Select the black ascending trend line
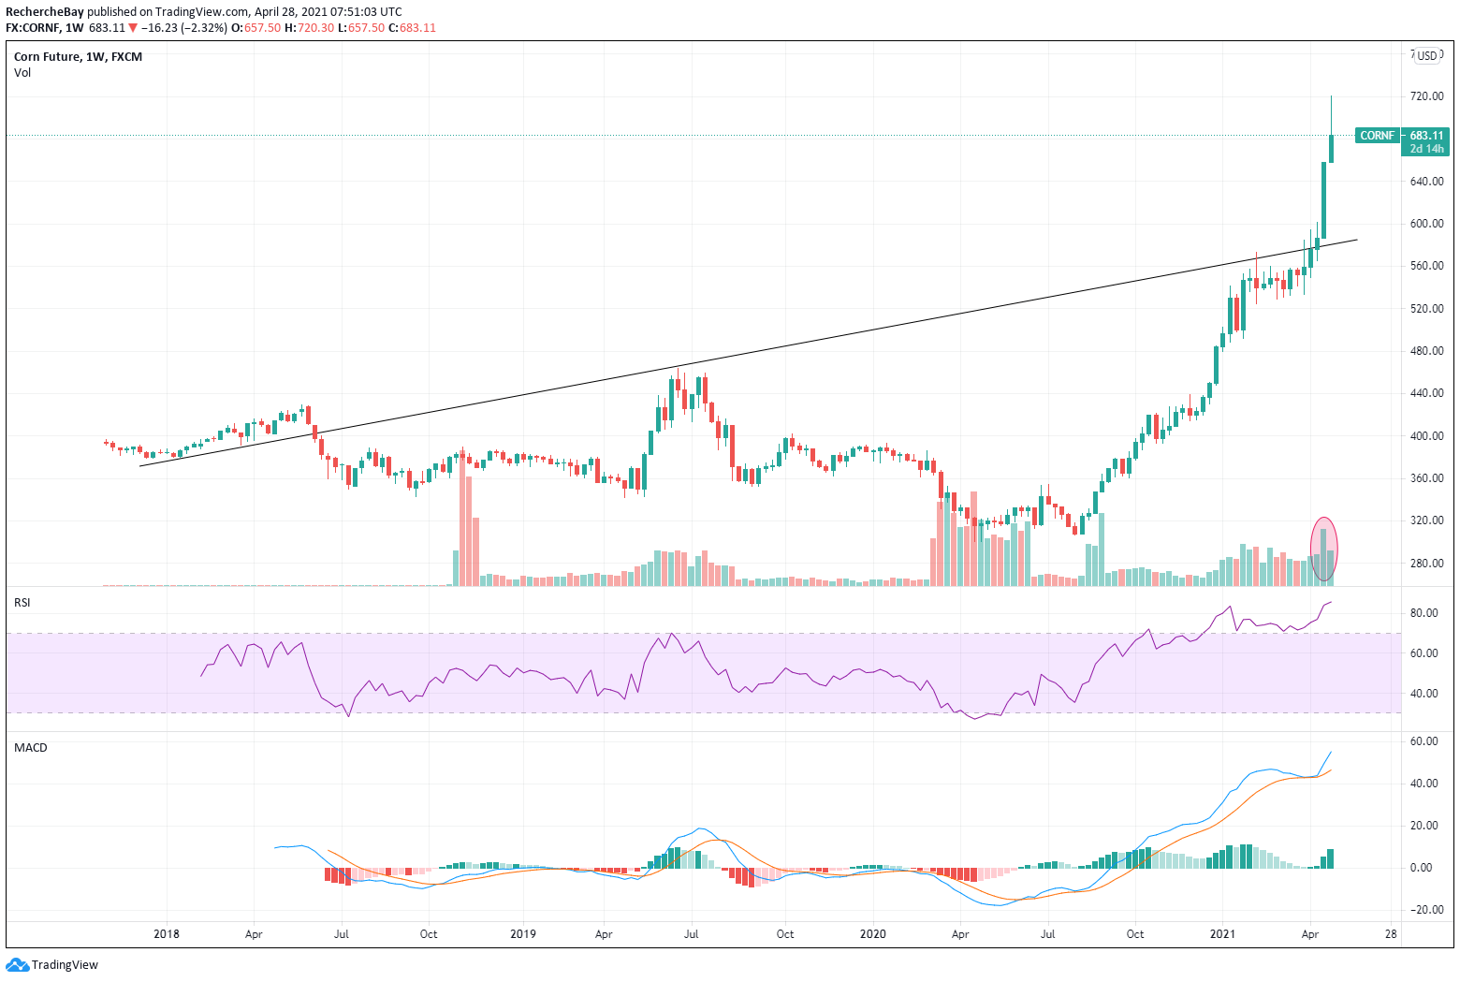 (749, 353)
